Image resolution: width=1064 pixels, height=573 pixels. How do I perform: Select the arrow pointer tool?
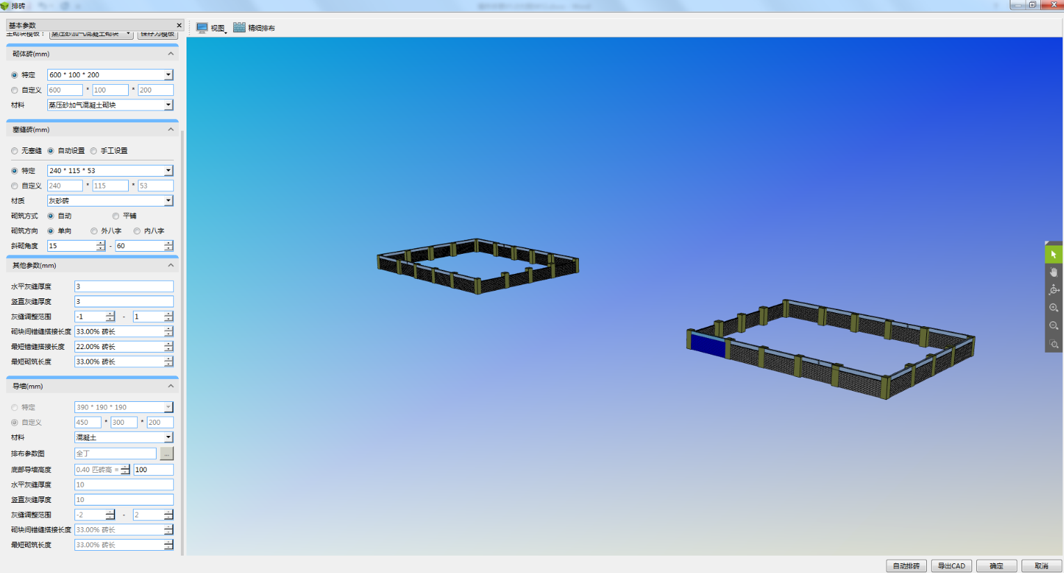1054,255
